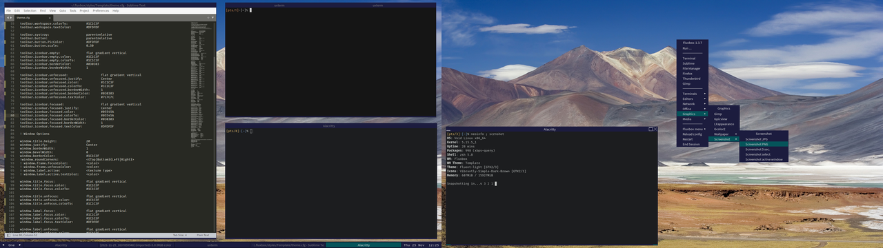Open the Goto menu in Sublime Text
This screenshot has width=883, height=248.
63,11
